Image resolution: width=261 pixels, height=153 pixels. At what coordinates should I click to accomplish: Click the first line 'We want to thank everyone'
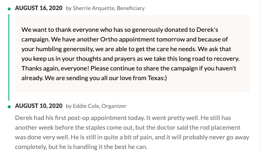[120, 30]
